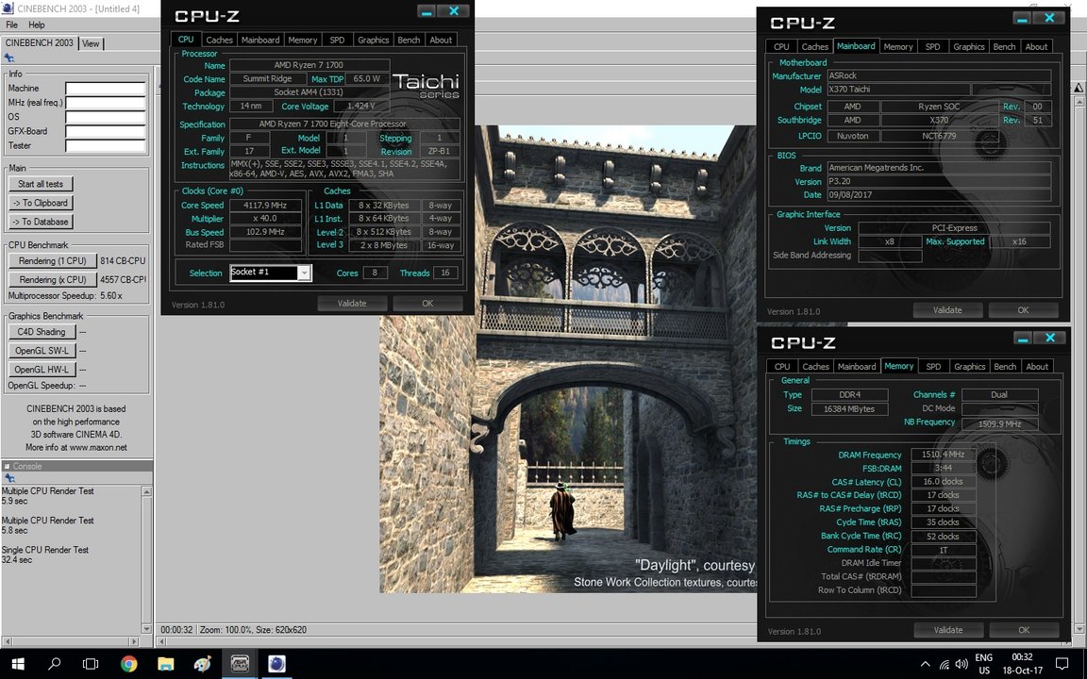Open the Action Center notifications icon
This screenshot has height=679, width=1087.
1062,664
